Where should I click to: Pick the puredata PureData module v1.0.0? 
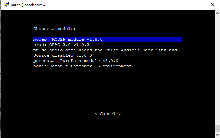[x=76, y=61]
